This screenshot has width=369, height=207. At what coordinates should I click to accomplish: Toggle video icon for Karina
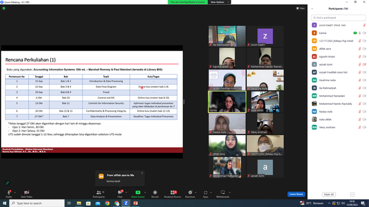point(364,33)
